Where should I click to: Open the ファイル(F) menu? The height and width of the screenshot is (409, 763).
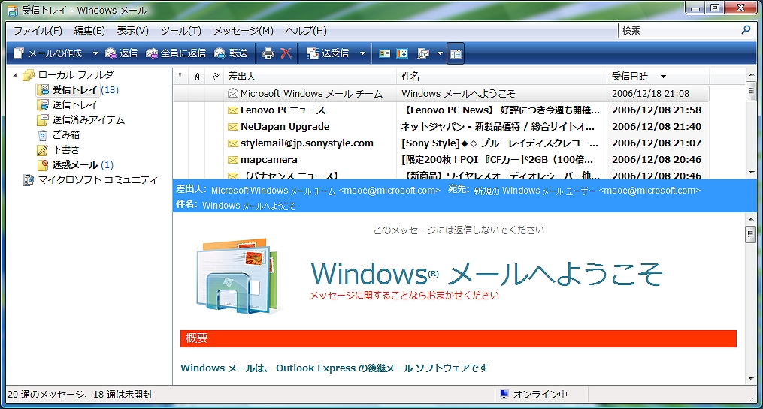pyautogui.click(x=38, y=31)
